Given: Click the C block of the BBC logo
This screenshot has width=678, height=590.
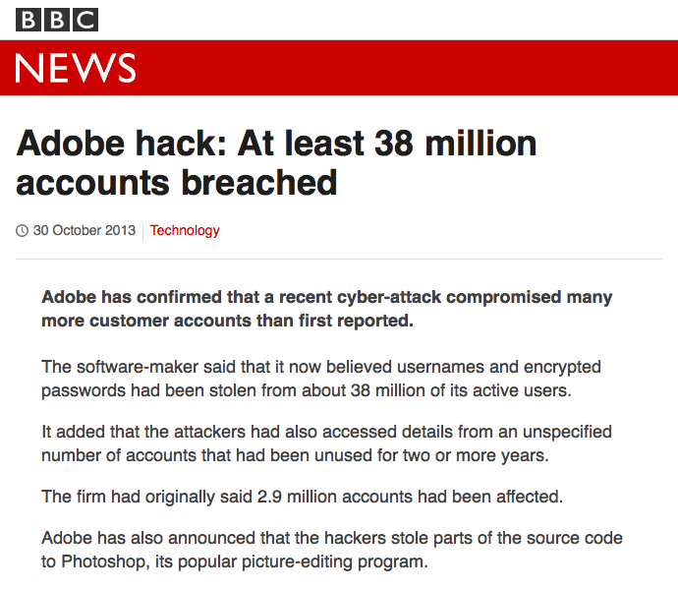Looking at the screenshot, I should click(85, 20).
